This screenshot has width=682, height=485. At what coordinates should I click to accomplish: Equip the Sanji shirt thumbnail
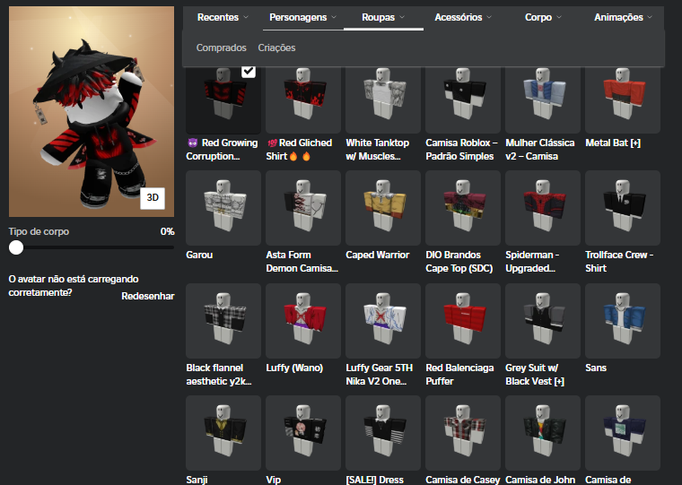click(223, 433)
